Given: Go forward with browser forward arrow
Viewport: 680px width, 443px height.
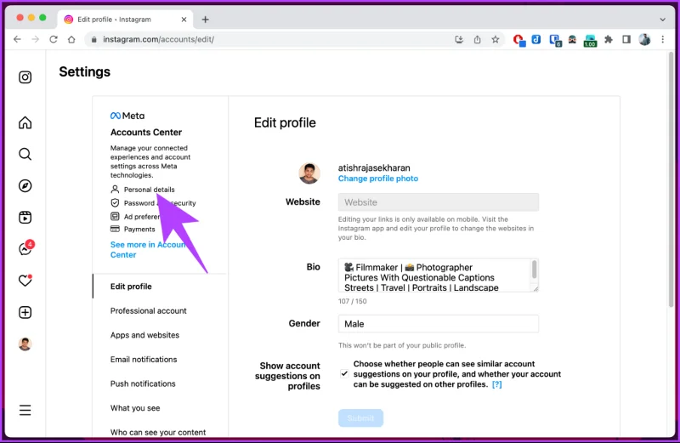Looking at the screenshot, I should click(x=36, y=39).
